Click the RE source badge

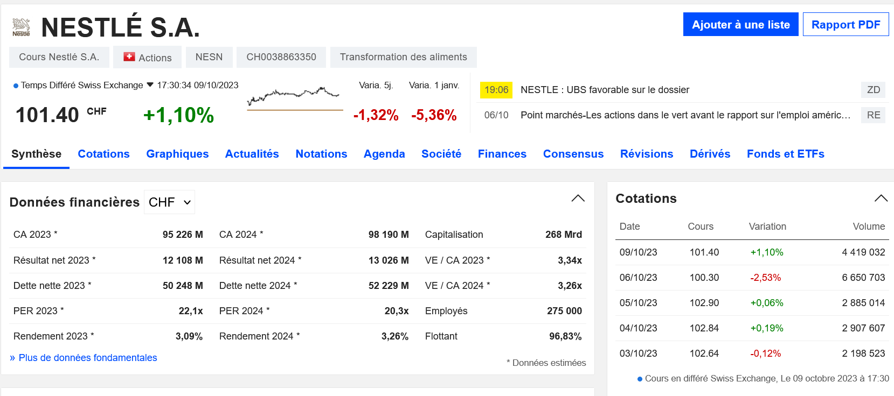874,115
